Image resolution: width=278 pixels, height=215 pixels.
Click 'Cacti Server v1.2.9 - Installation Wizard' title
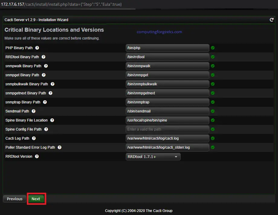36,20
